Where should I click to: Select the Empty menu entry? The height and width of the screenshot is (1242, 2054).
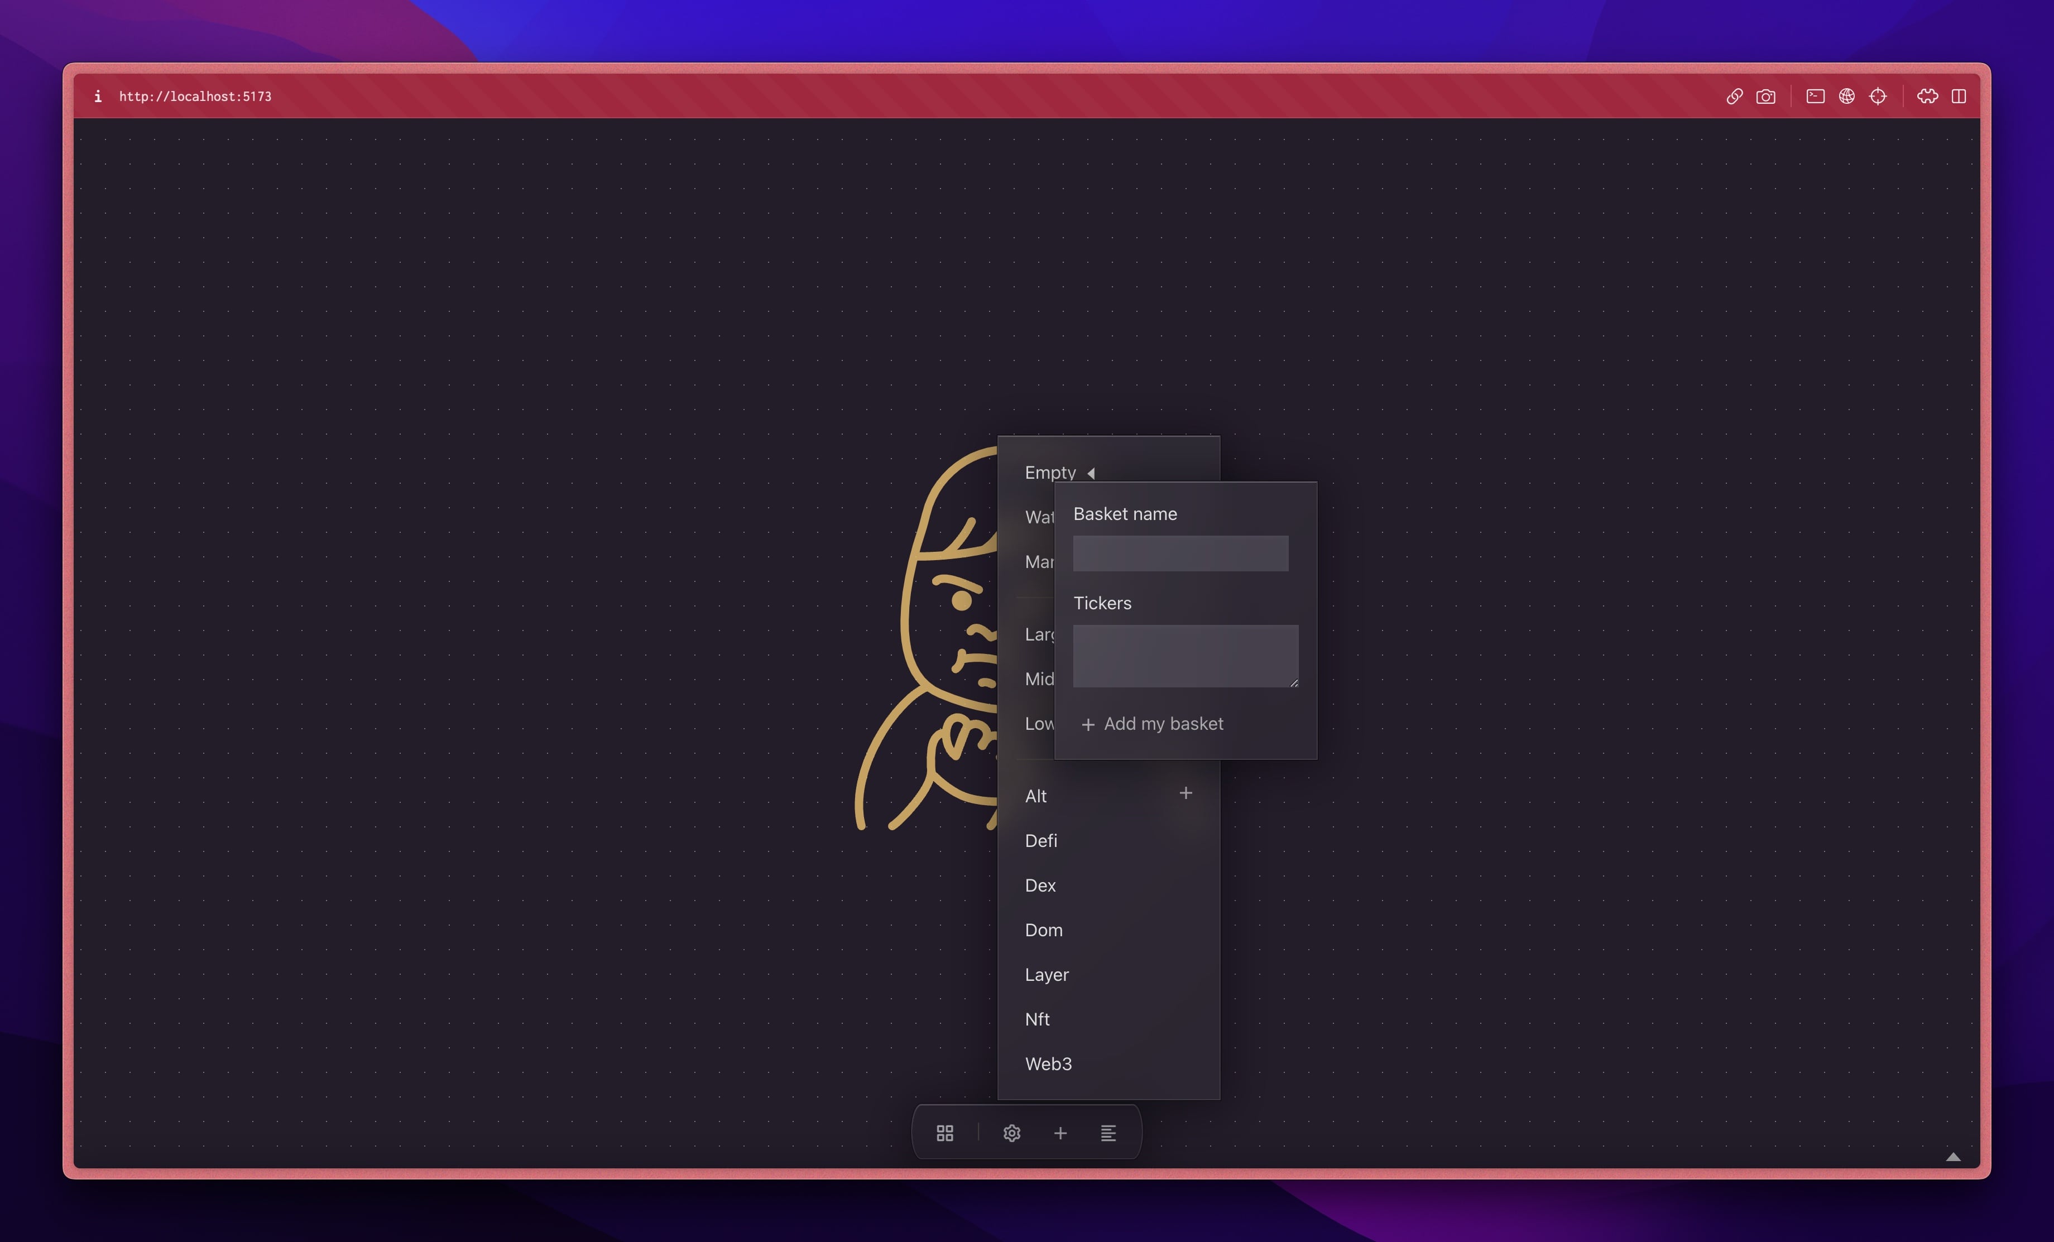tap(1050, 473)
